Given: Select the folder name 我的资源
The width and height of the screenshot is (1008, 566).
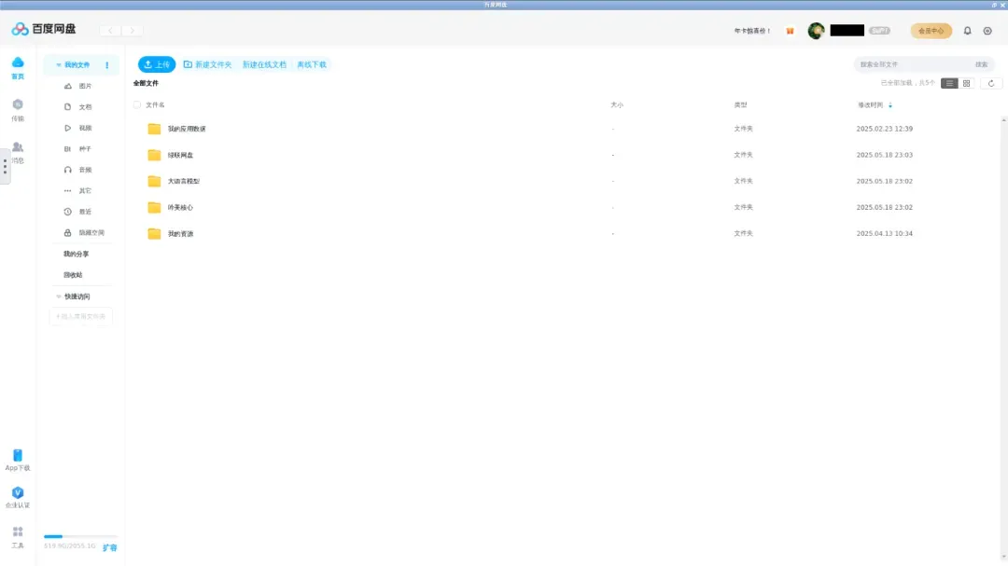Looking at the screenshot, I should tap(181, 234).
